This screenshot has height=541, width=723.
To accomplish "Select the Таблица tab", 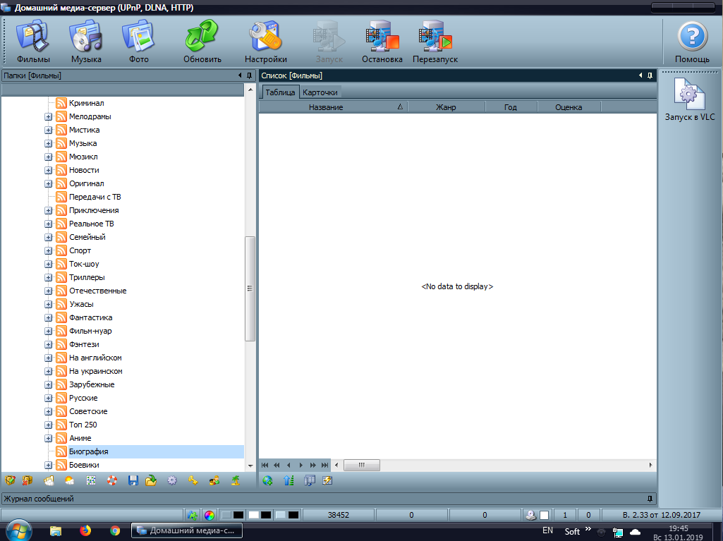I will pyautogui.click(x=279, y=92).
